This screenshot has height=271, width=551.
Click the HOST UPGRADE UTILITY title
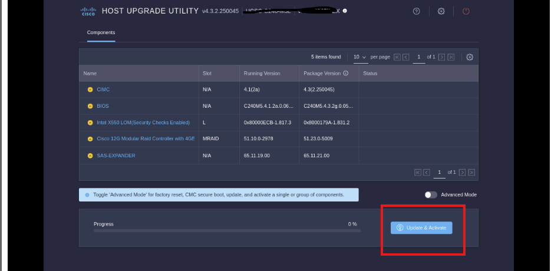point(150,11)
